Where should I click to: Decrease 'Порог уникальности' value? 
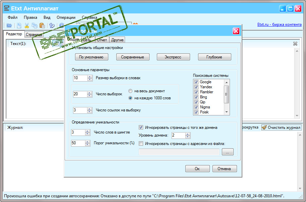pos(87,145)
